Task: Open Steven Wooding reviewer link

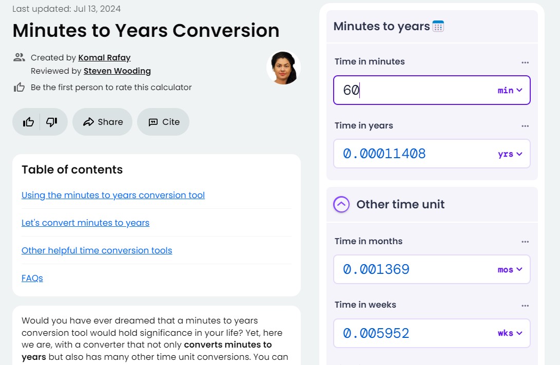Action: 117,71
